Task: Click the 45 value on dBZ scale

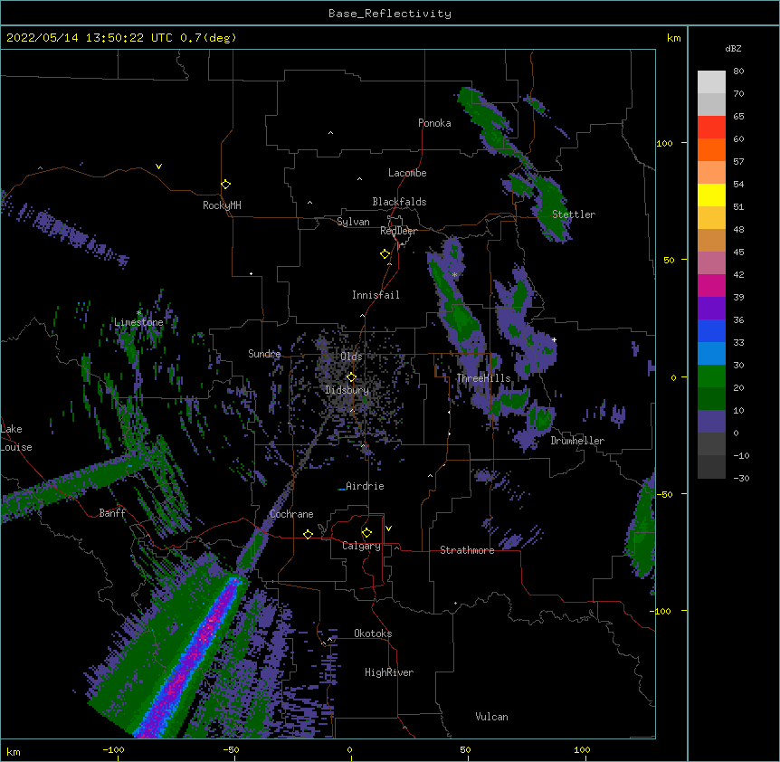Action: point(738,252)
